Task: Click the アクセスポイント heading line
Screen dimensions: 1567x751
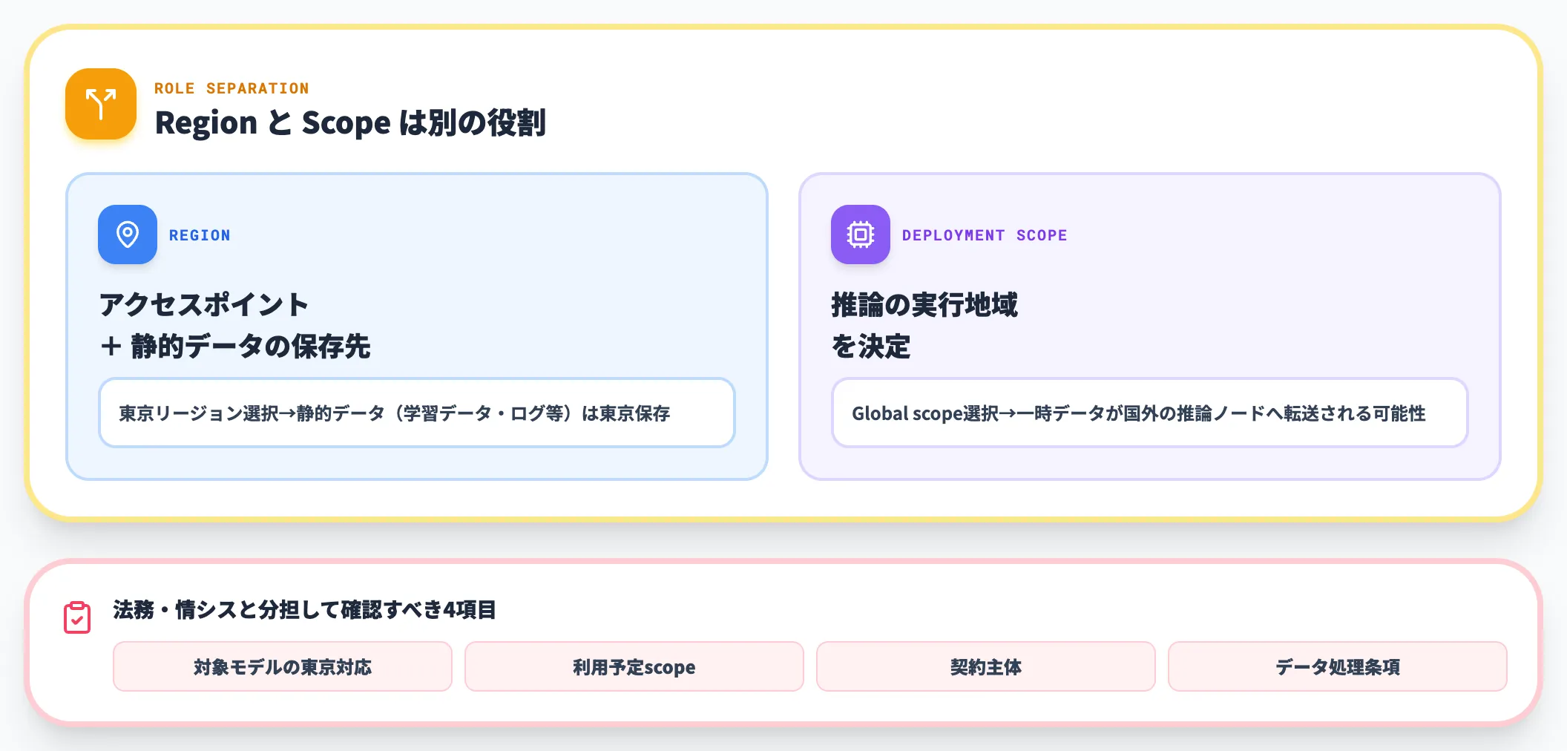Action: pyautogui.click(x=204, y=304)
